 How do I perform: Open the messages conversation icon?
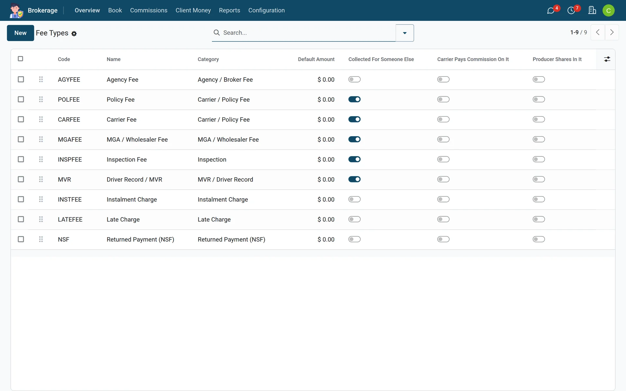tap(551, 11)
